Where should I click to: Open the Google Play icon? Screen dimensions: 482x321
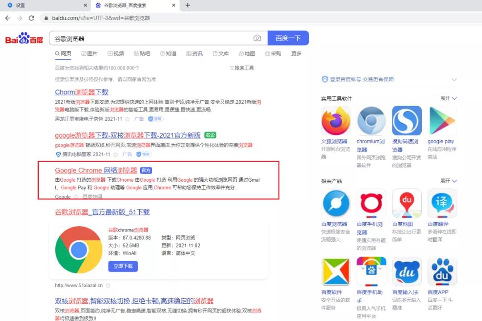(442, 120)
